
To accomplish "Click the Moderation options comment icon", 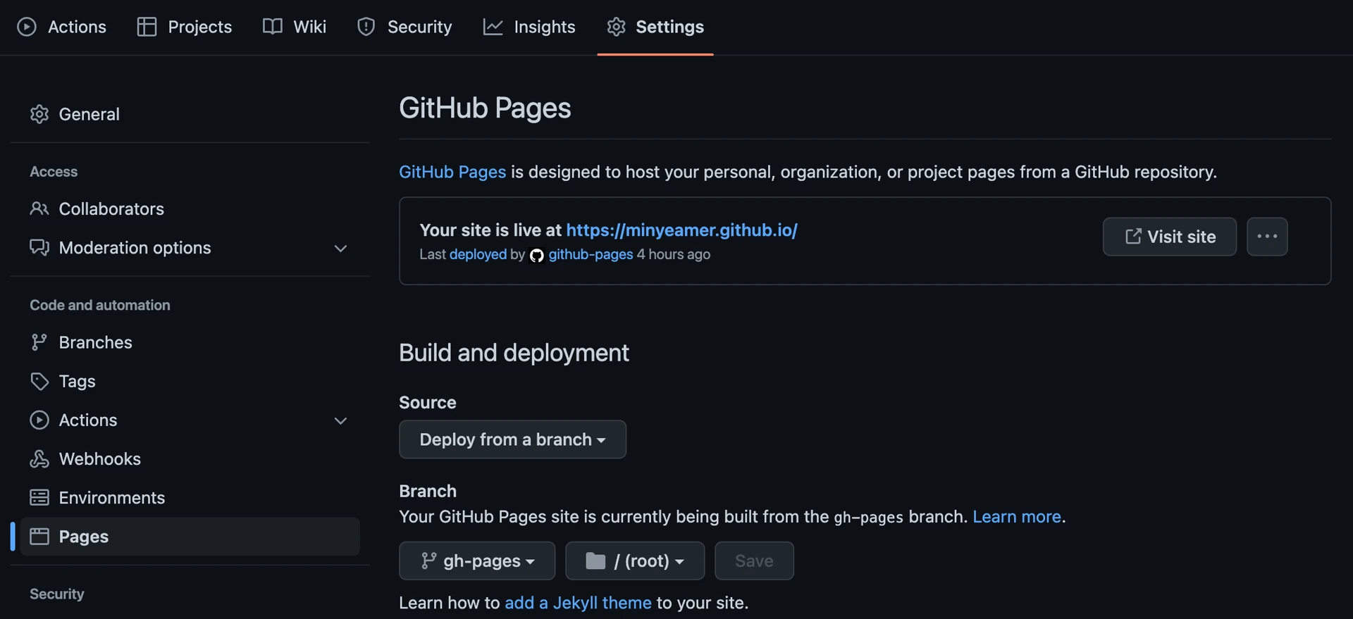I will click(x=39, y=248).
